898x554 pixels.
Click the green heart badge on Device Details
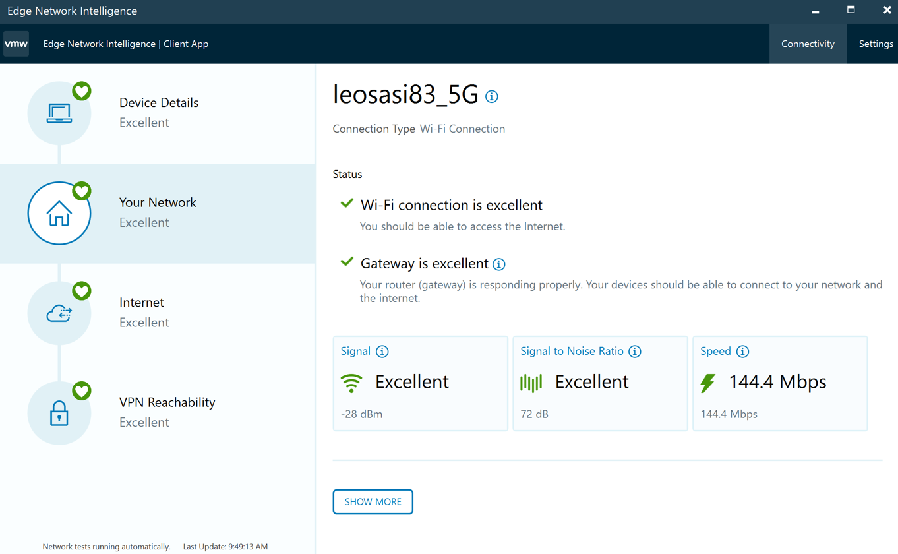pyautogui.click(x=82, y=91)
